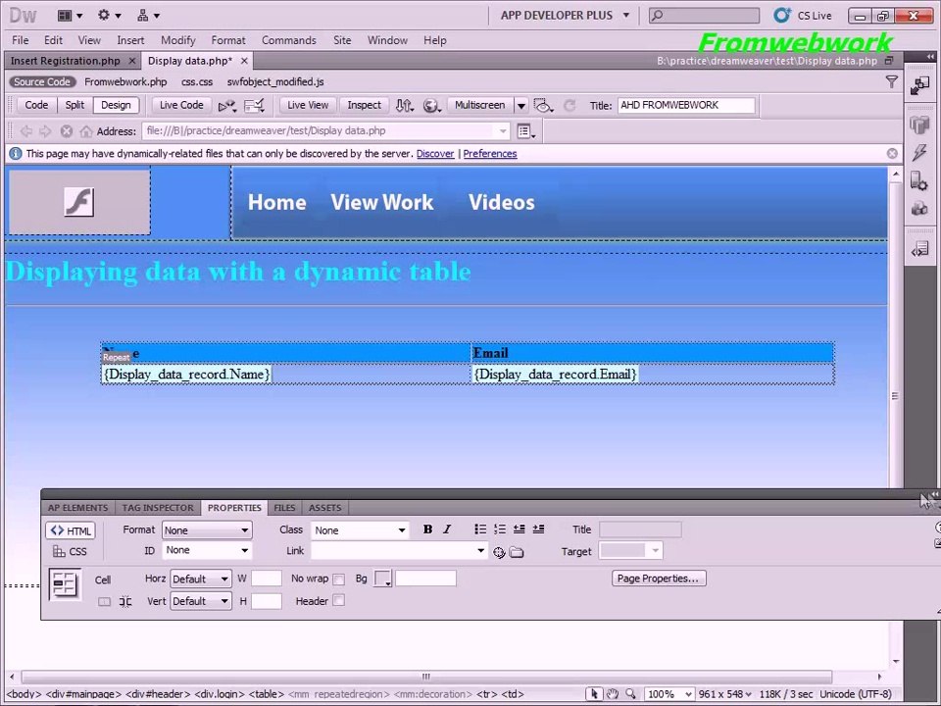Click the Discover link

(x=435, y=154)
